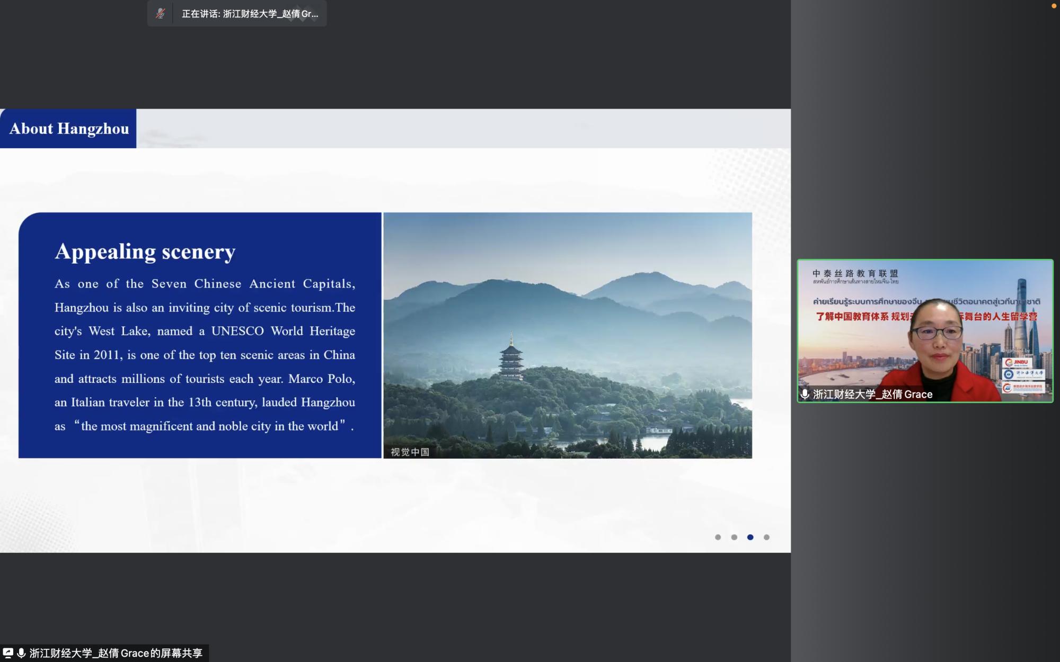This screenshot has height=662, width=1060.
Task: Click the 'About Hangzhou' header tab
Action: [x=68, y=129]
